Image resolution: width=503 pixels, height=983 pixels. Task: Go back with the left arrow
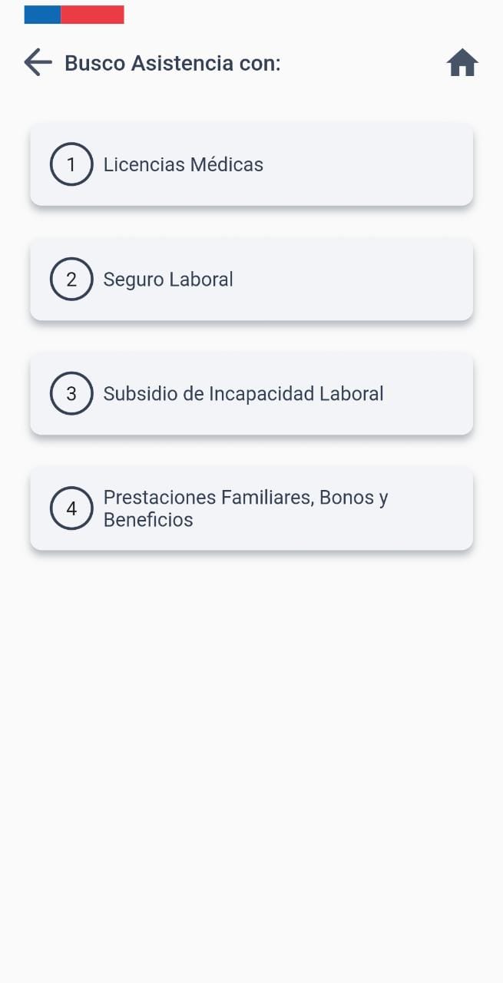click(37, 62)
